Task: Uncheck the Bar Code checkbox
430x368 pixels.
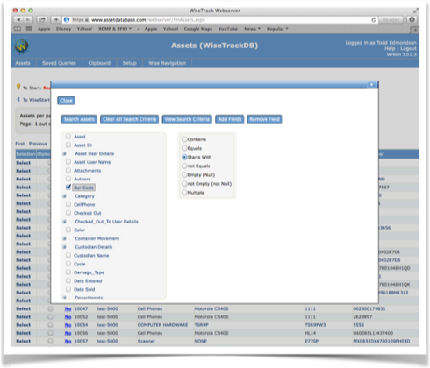Action: click(x=68, y=187)
